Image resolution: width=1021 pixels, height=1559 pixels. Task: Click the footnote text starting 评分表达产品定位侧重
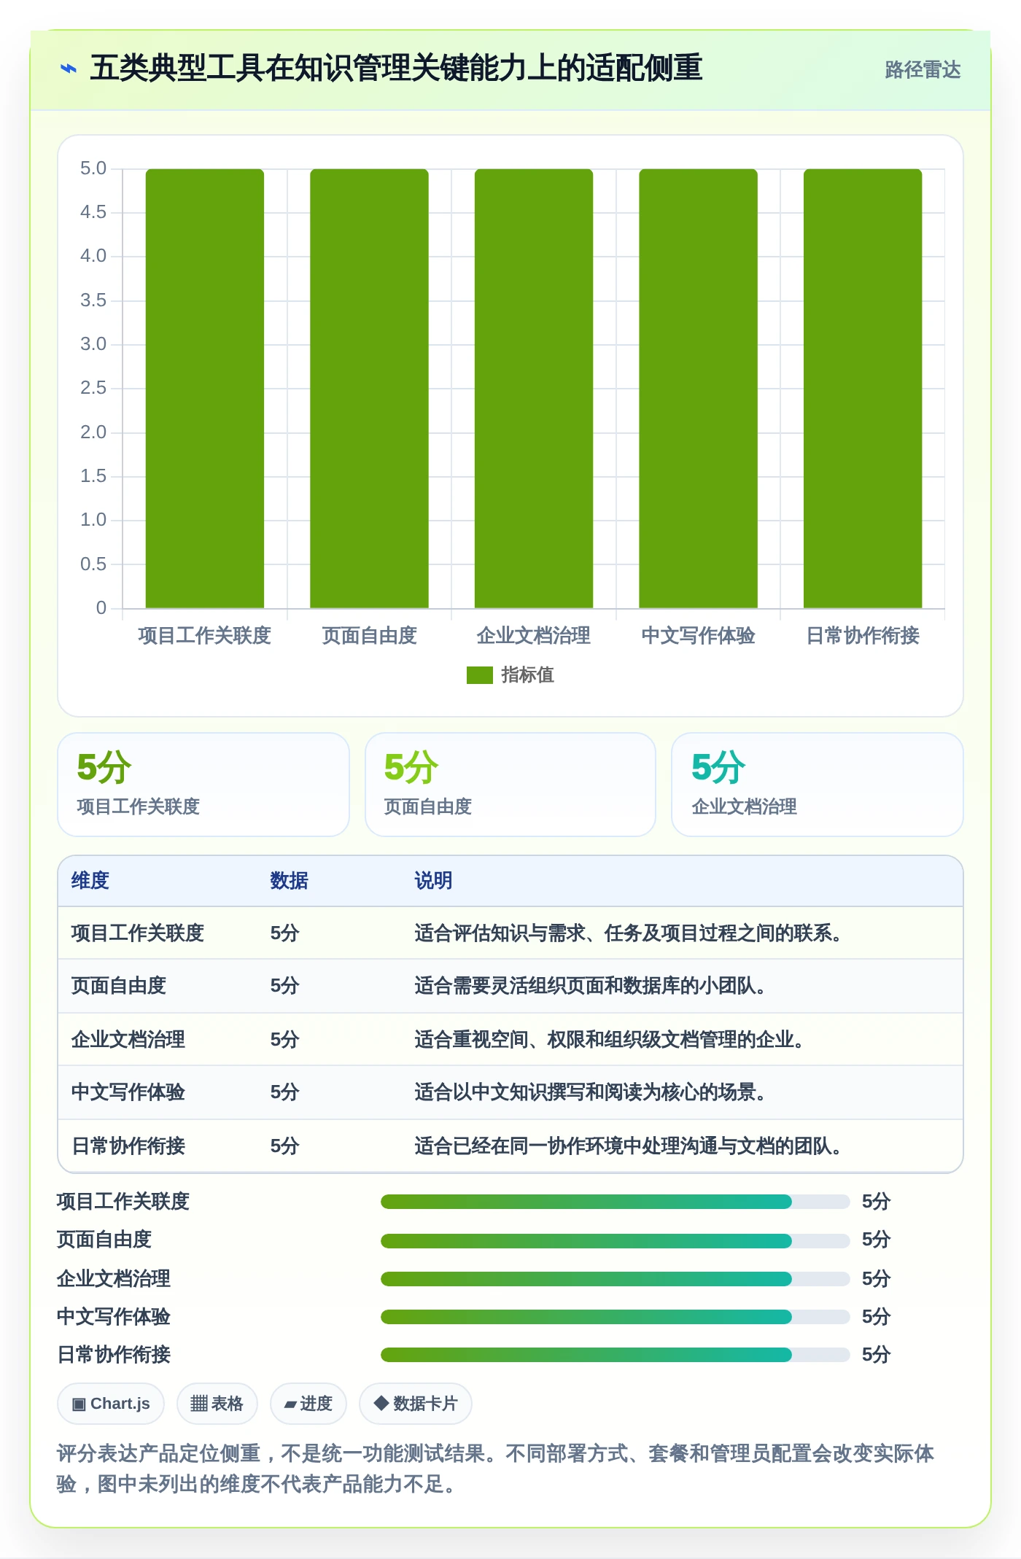point(495,1469)
